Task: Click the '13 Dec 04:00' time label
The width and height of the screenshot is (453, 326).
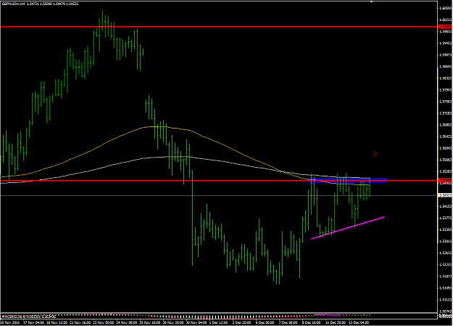Action: 359,322
